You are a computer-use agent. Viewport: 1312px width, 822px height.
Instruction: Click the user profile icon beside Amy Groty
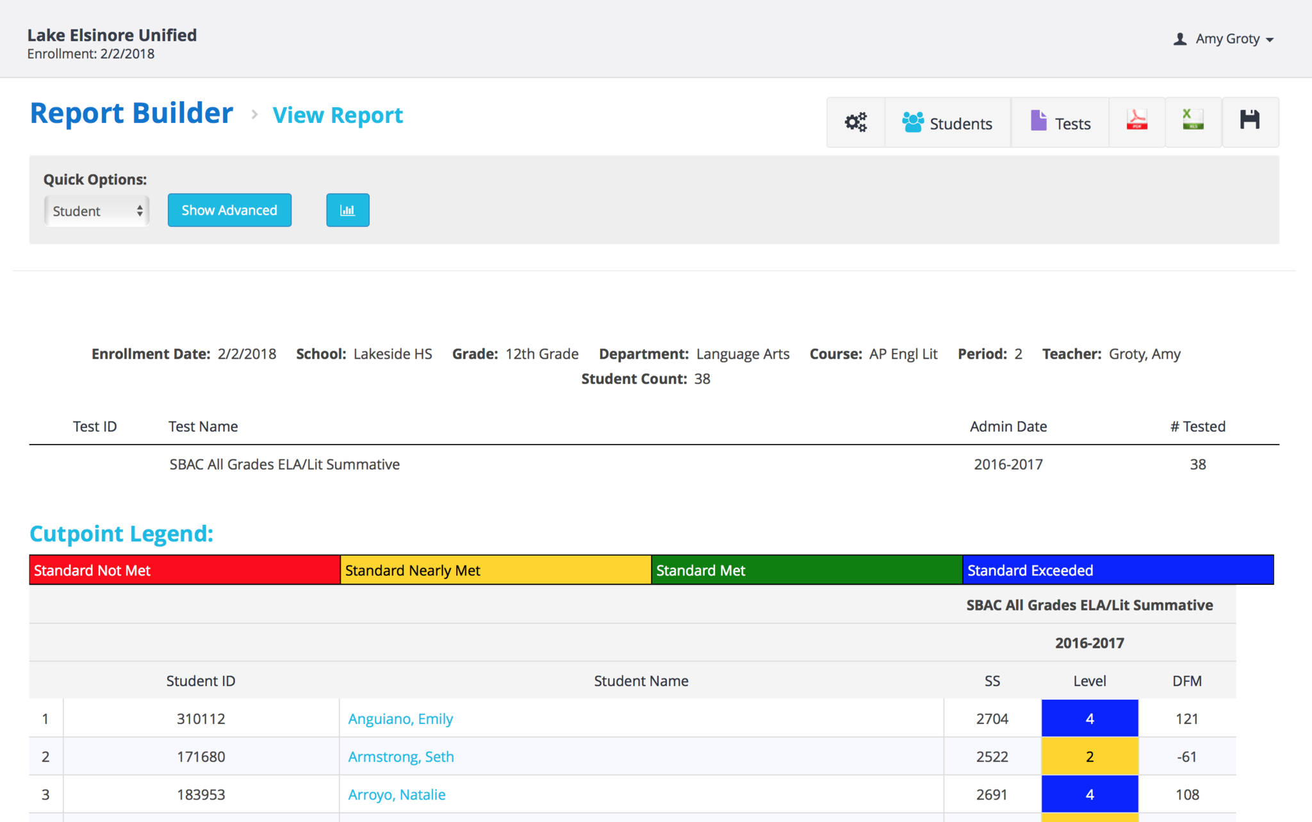[1179, 39]
